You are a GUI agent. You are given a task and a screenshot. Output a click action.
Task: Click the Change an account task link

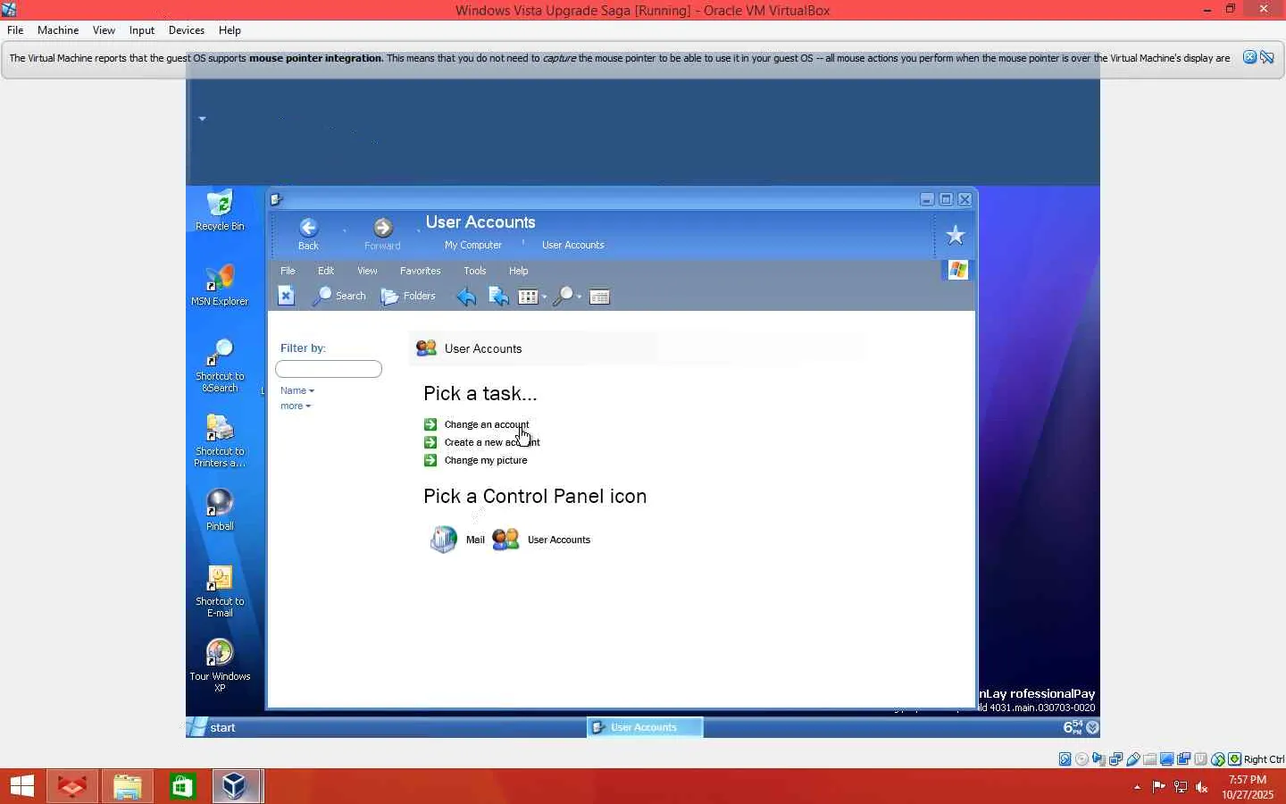point(487,424)
